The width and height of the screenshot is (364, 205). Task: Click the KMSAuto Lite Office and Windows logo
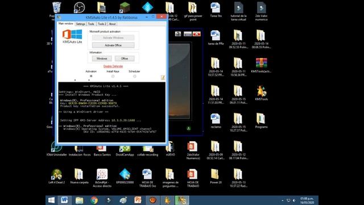point(72,34)
